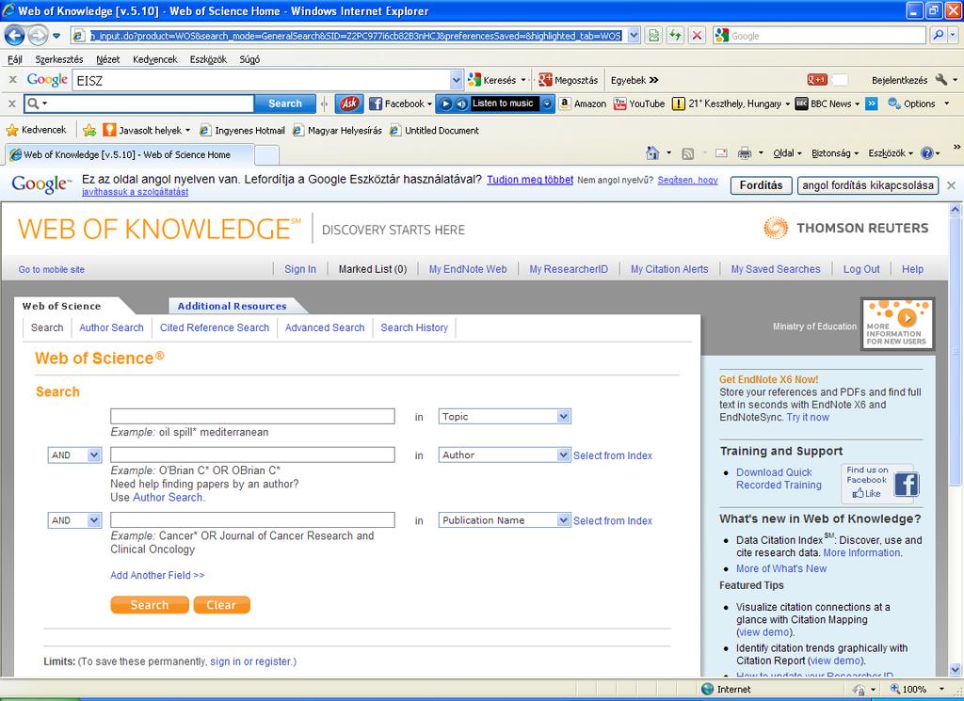Click the printer icon
This screenshot has height=701, width=964.
(745, 153)
